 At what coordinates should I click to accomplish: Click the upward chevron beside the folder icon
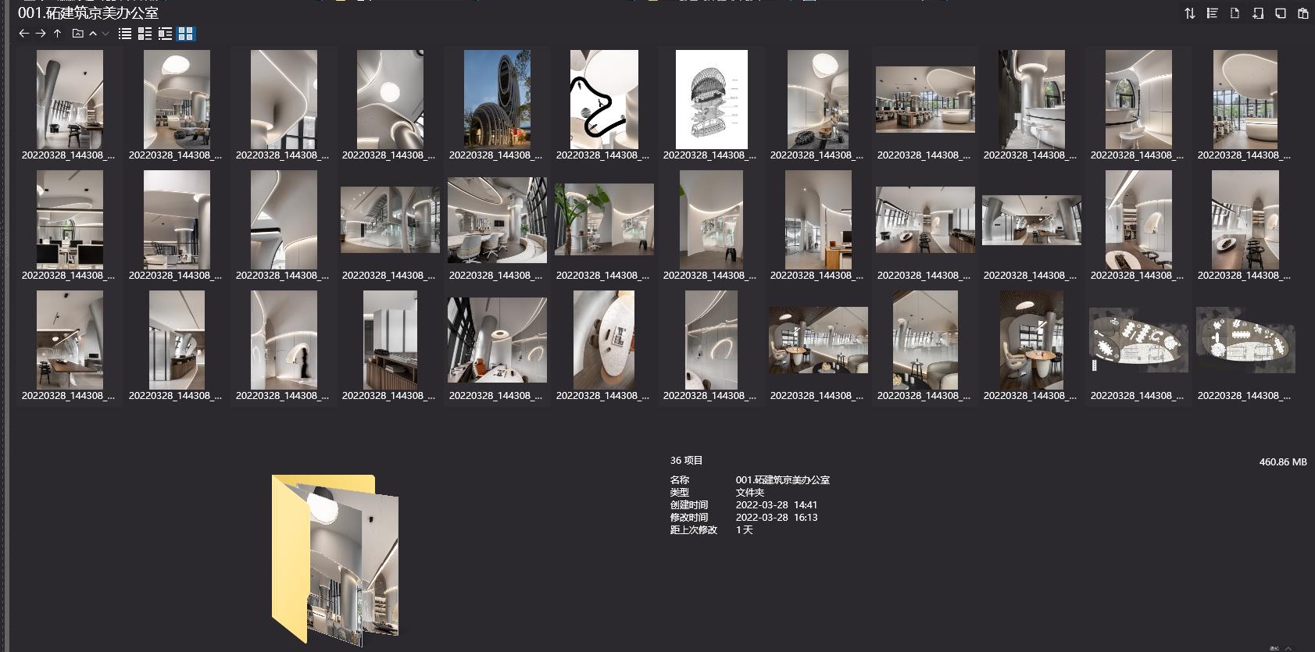93,34
